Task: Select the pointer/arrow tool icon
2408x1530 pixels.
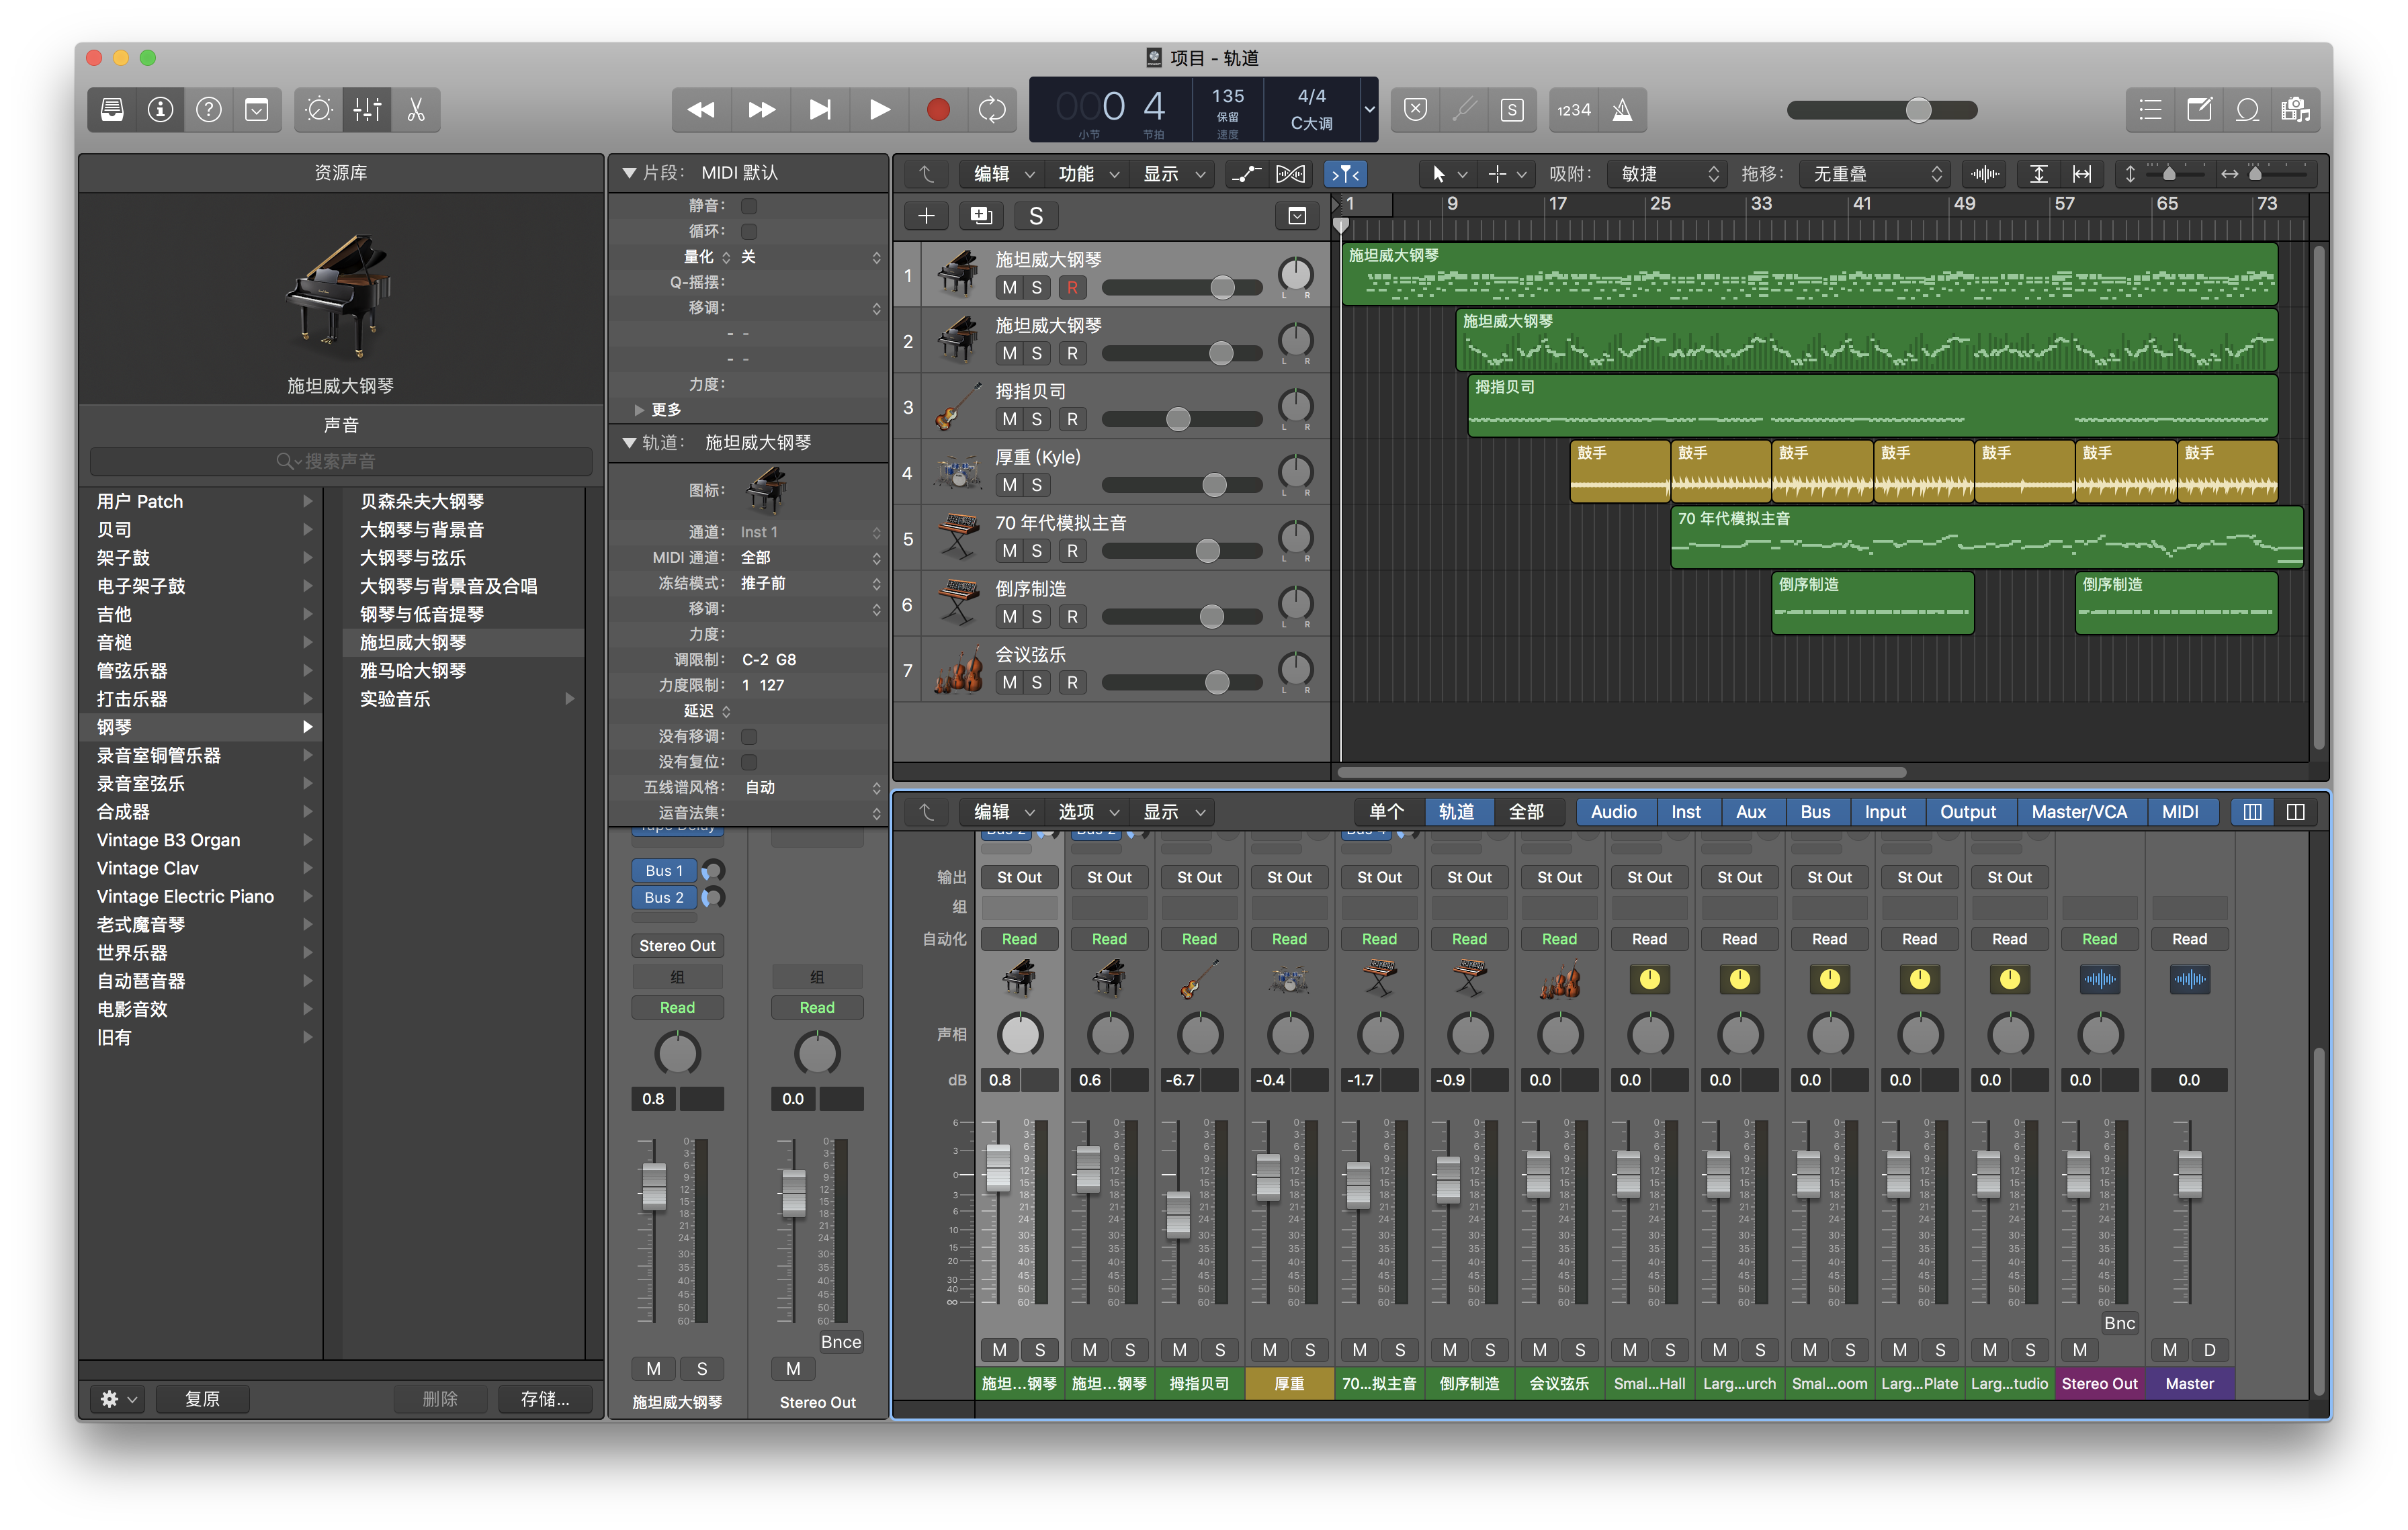Action: pyautogui.click(x=1439, y=174)
